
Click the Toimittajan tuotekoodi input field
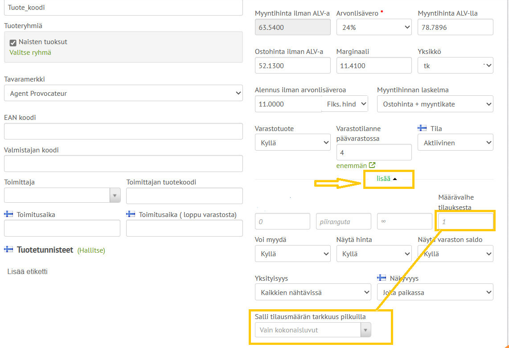tap(185, 196)
